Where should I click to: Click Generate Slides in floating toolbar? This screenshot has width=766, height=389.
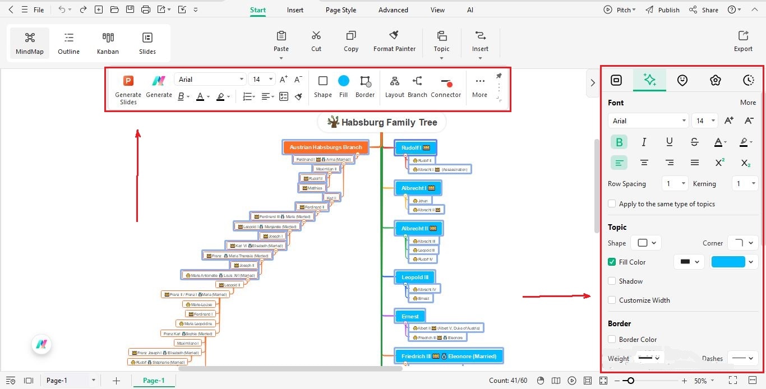click(128, 90)
